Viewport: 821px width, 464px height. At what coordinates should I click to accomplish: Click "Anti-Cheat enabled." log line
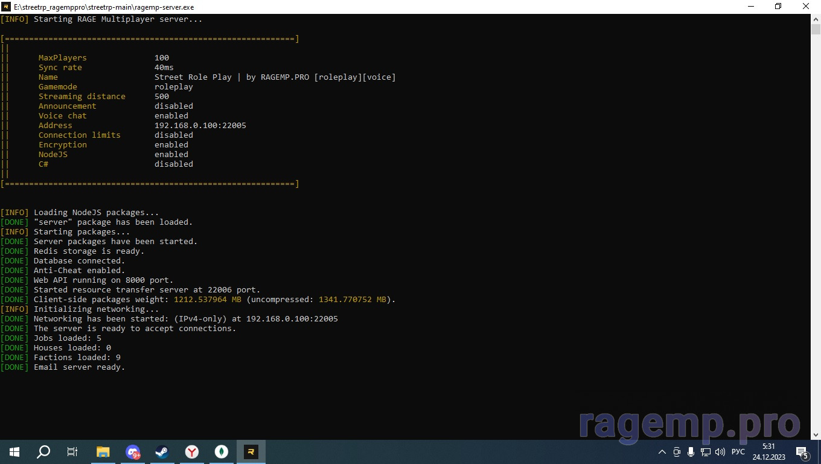(x=63, y=271)
